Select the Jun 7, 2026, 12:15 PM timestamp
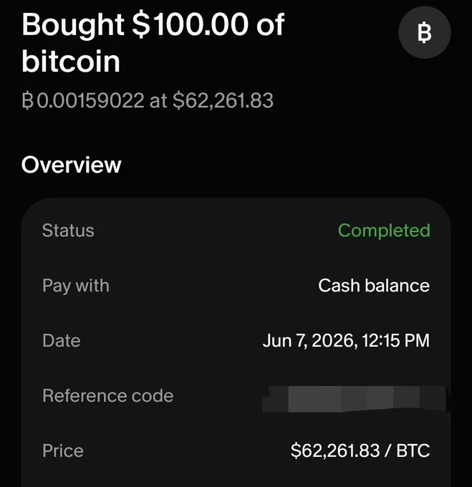472x487 pixels. 346,340
